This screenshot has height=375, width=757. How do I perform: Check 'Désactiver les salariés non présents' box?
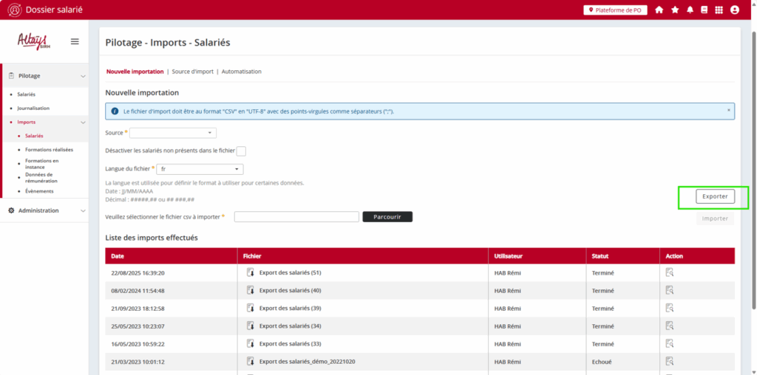click(241, 151)
